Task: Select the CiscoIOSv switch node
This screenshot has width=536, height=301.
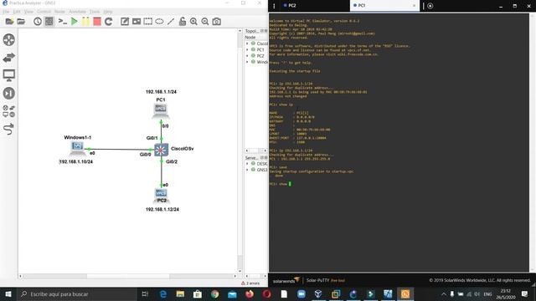Action: [x=161, y=150]
